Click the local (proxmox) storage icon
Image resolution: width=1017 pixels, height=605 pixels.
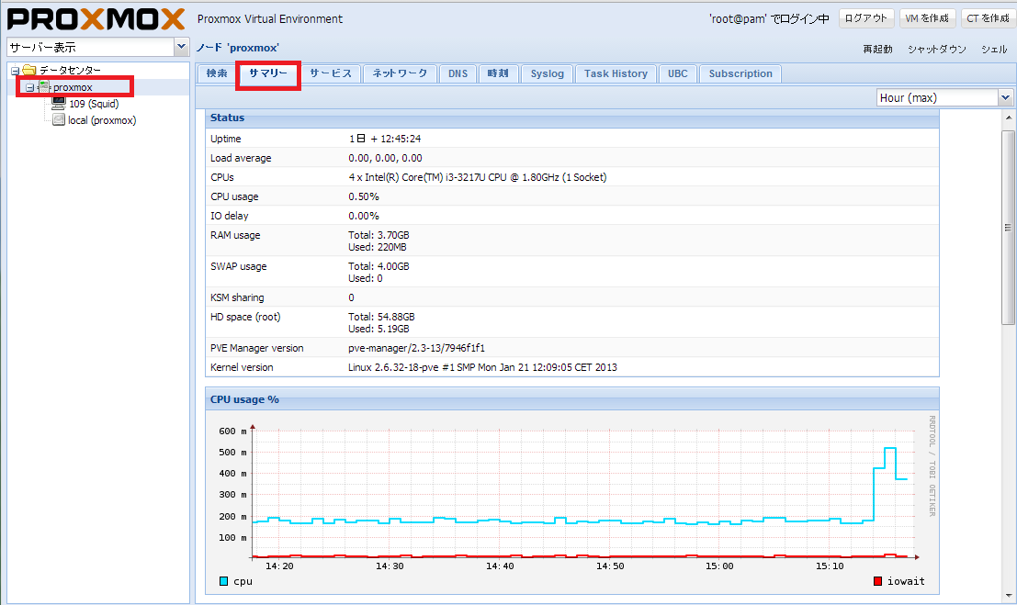coord(59,120)
